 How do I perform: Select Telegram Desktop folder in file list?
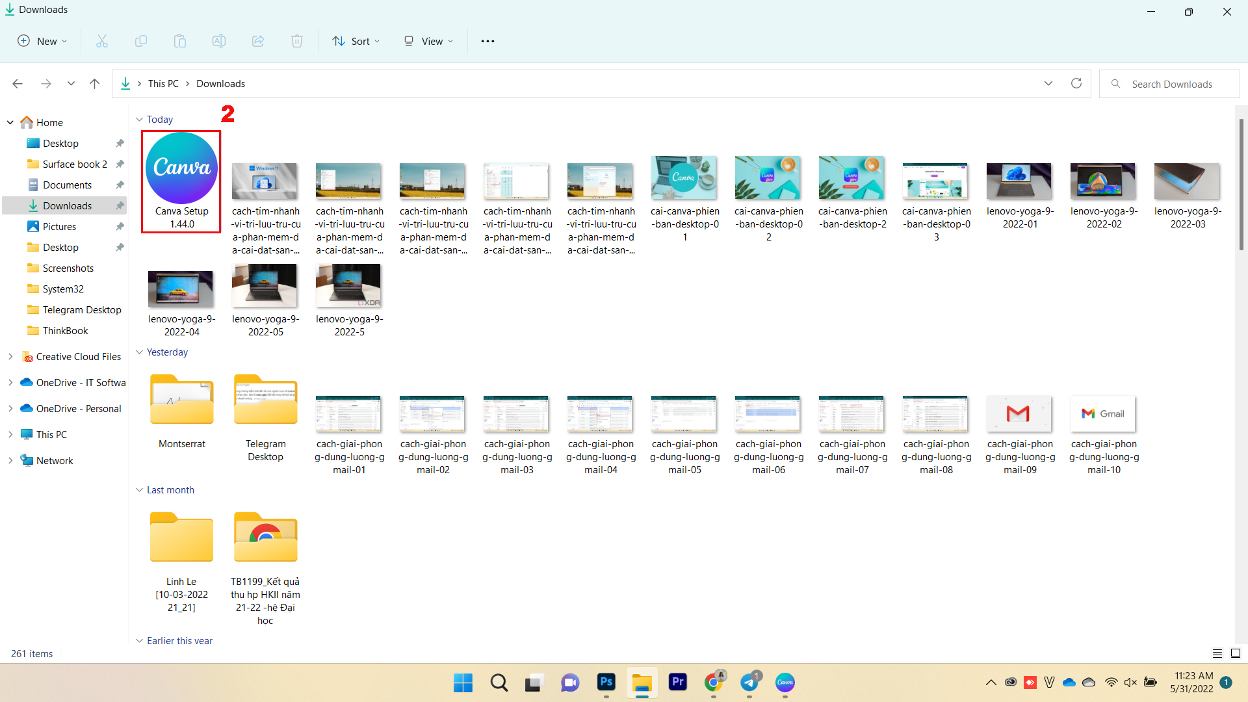point(265,417)
